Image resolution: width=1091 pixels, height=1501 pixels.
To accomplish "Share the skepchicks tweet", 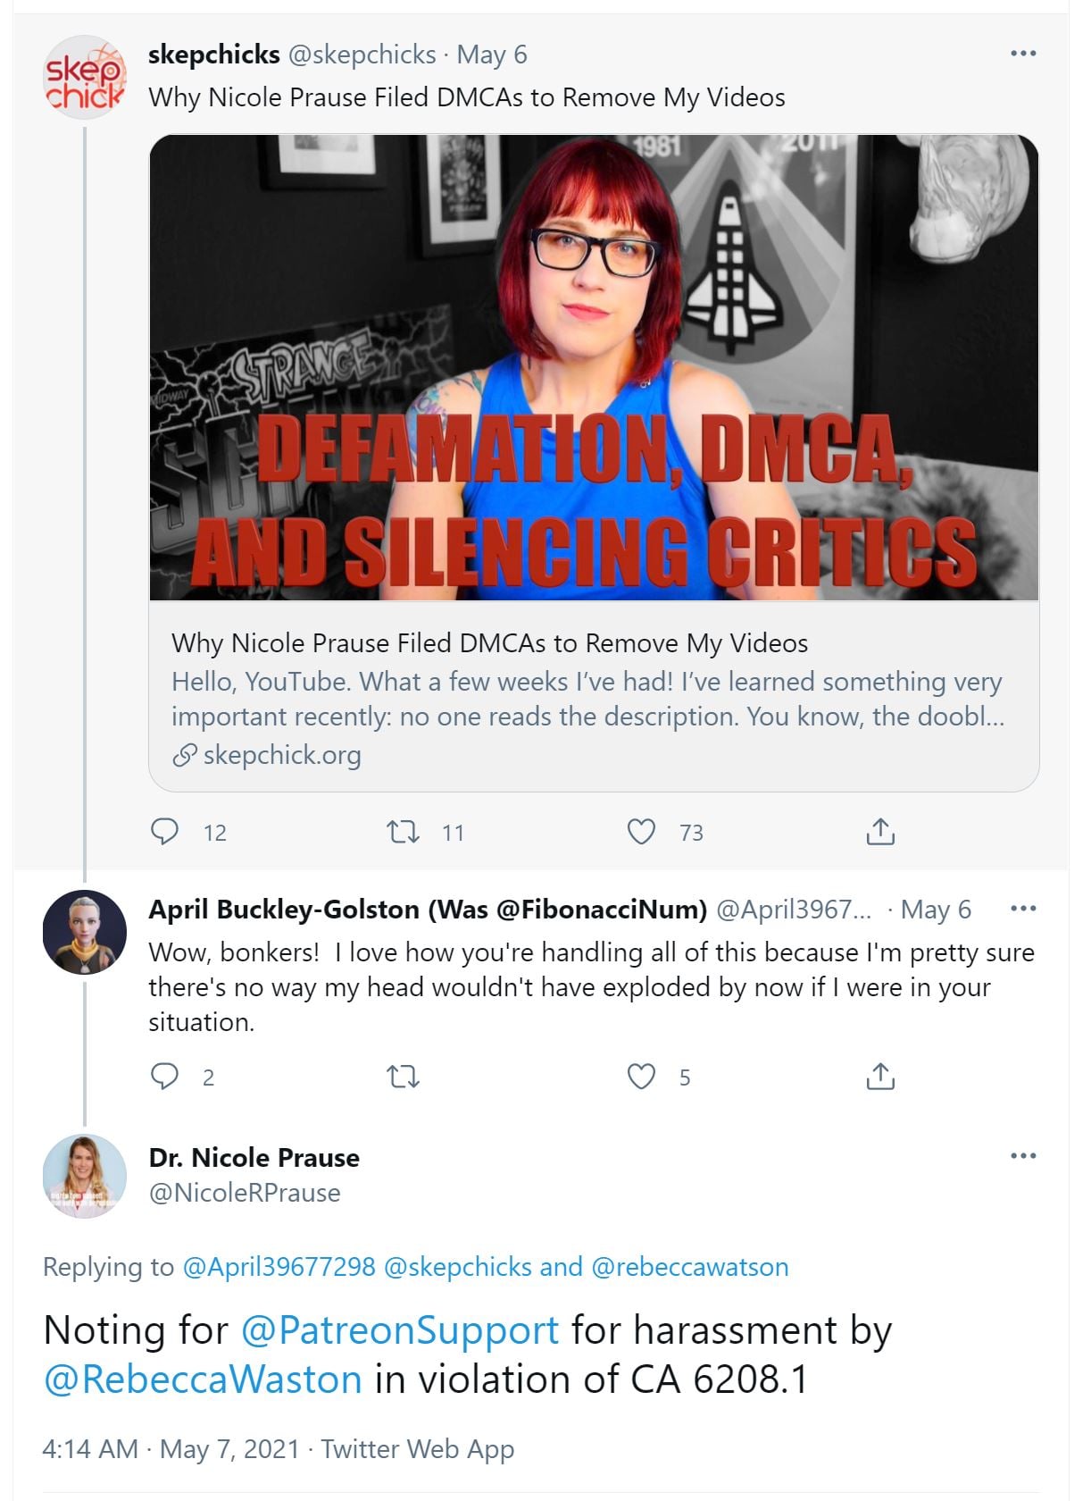I will click(x=879, y=832).
